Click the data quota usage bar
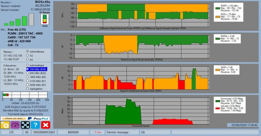Screen dimensions: 261x136 point(25,95)
